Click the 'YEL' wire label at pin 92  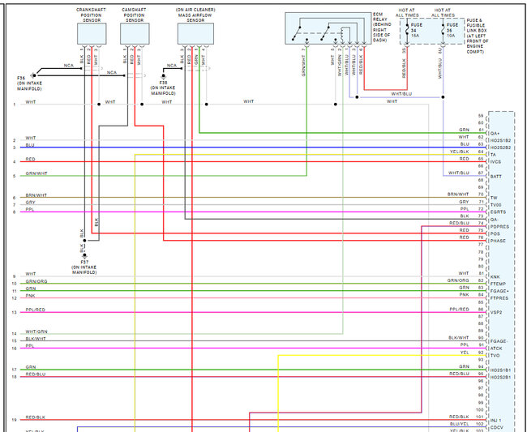click(x=465, y=353)
